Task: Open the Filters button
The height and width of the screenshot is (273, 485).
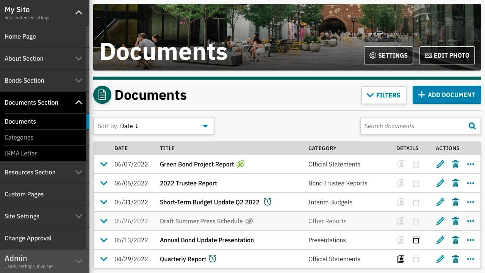Action: click(383, 95)
